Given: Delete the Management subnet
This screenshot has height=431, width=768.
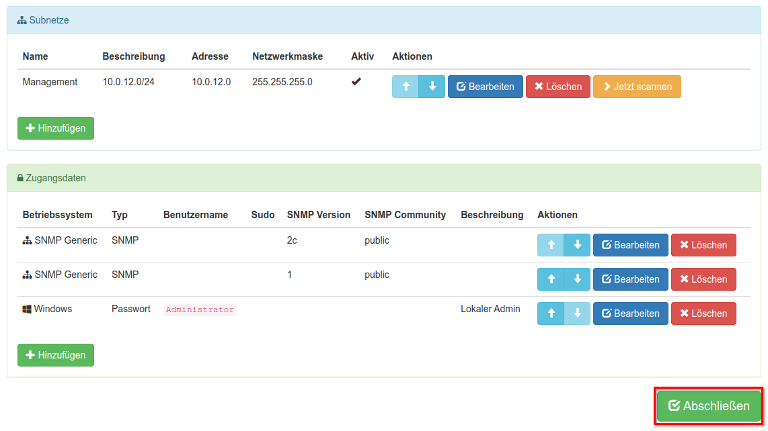Looking at the screenshot, I should click(x=558, y=87).
